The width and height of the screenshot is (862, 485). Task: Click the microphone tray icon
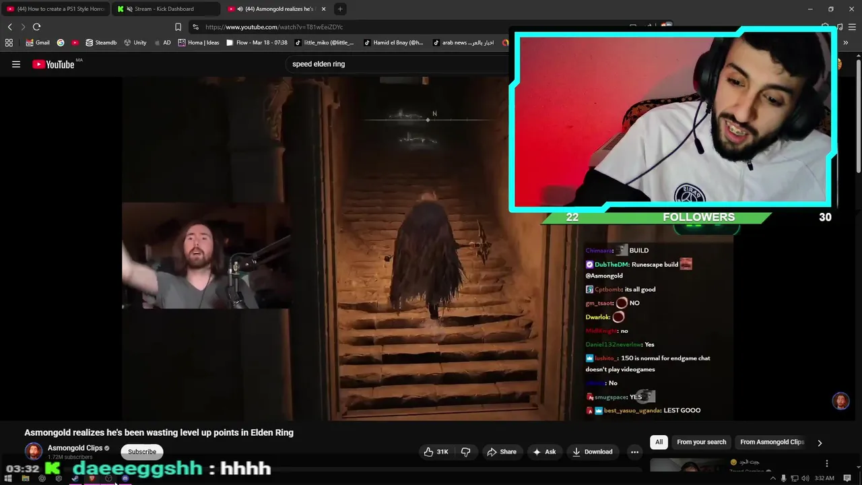coord(783,478)
